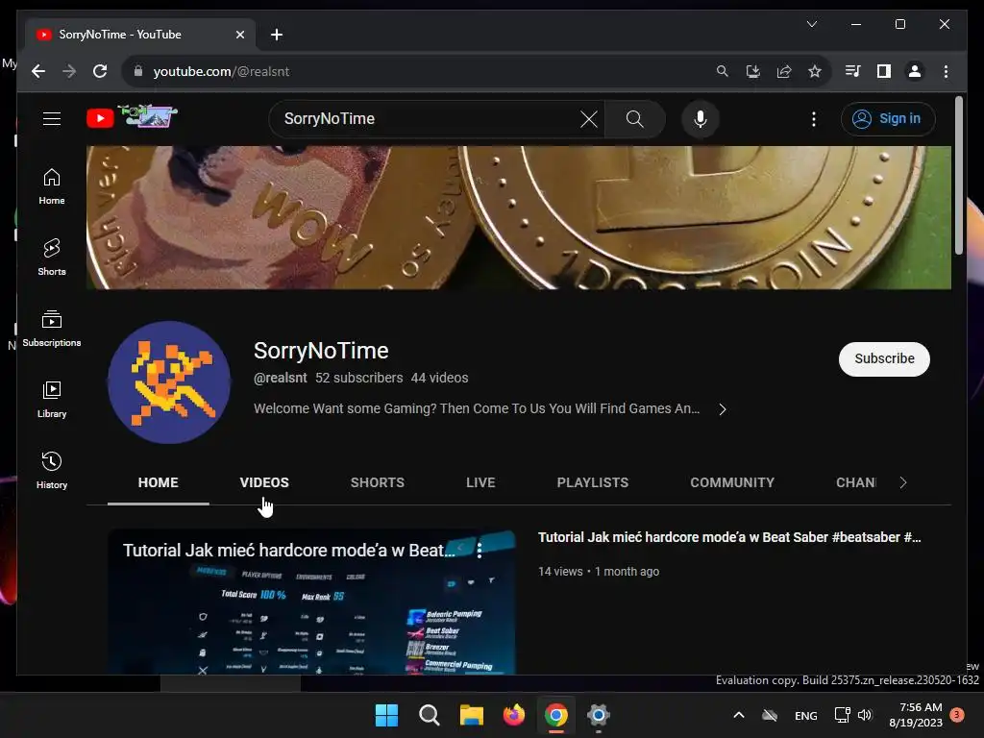Toggle Chrome side panel
Screen dimensions: 984x738
coord(884,71)
